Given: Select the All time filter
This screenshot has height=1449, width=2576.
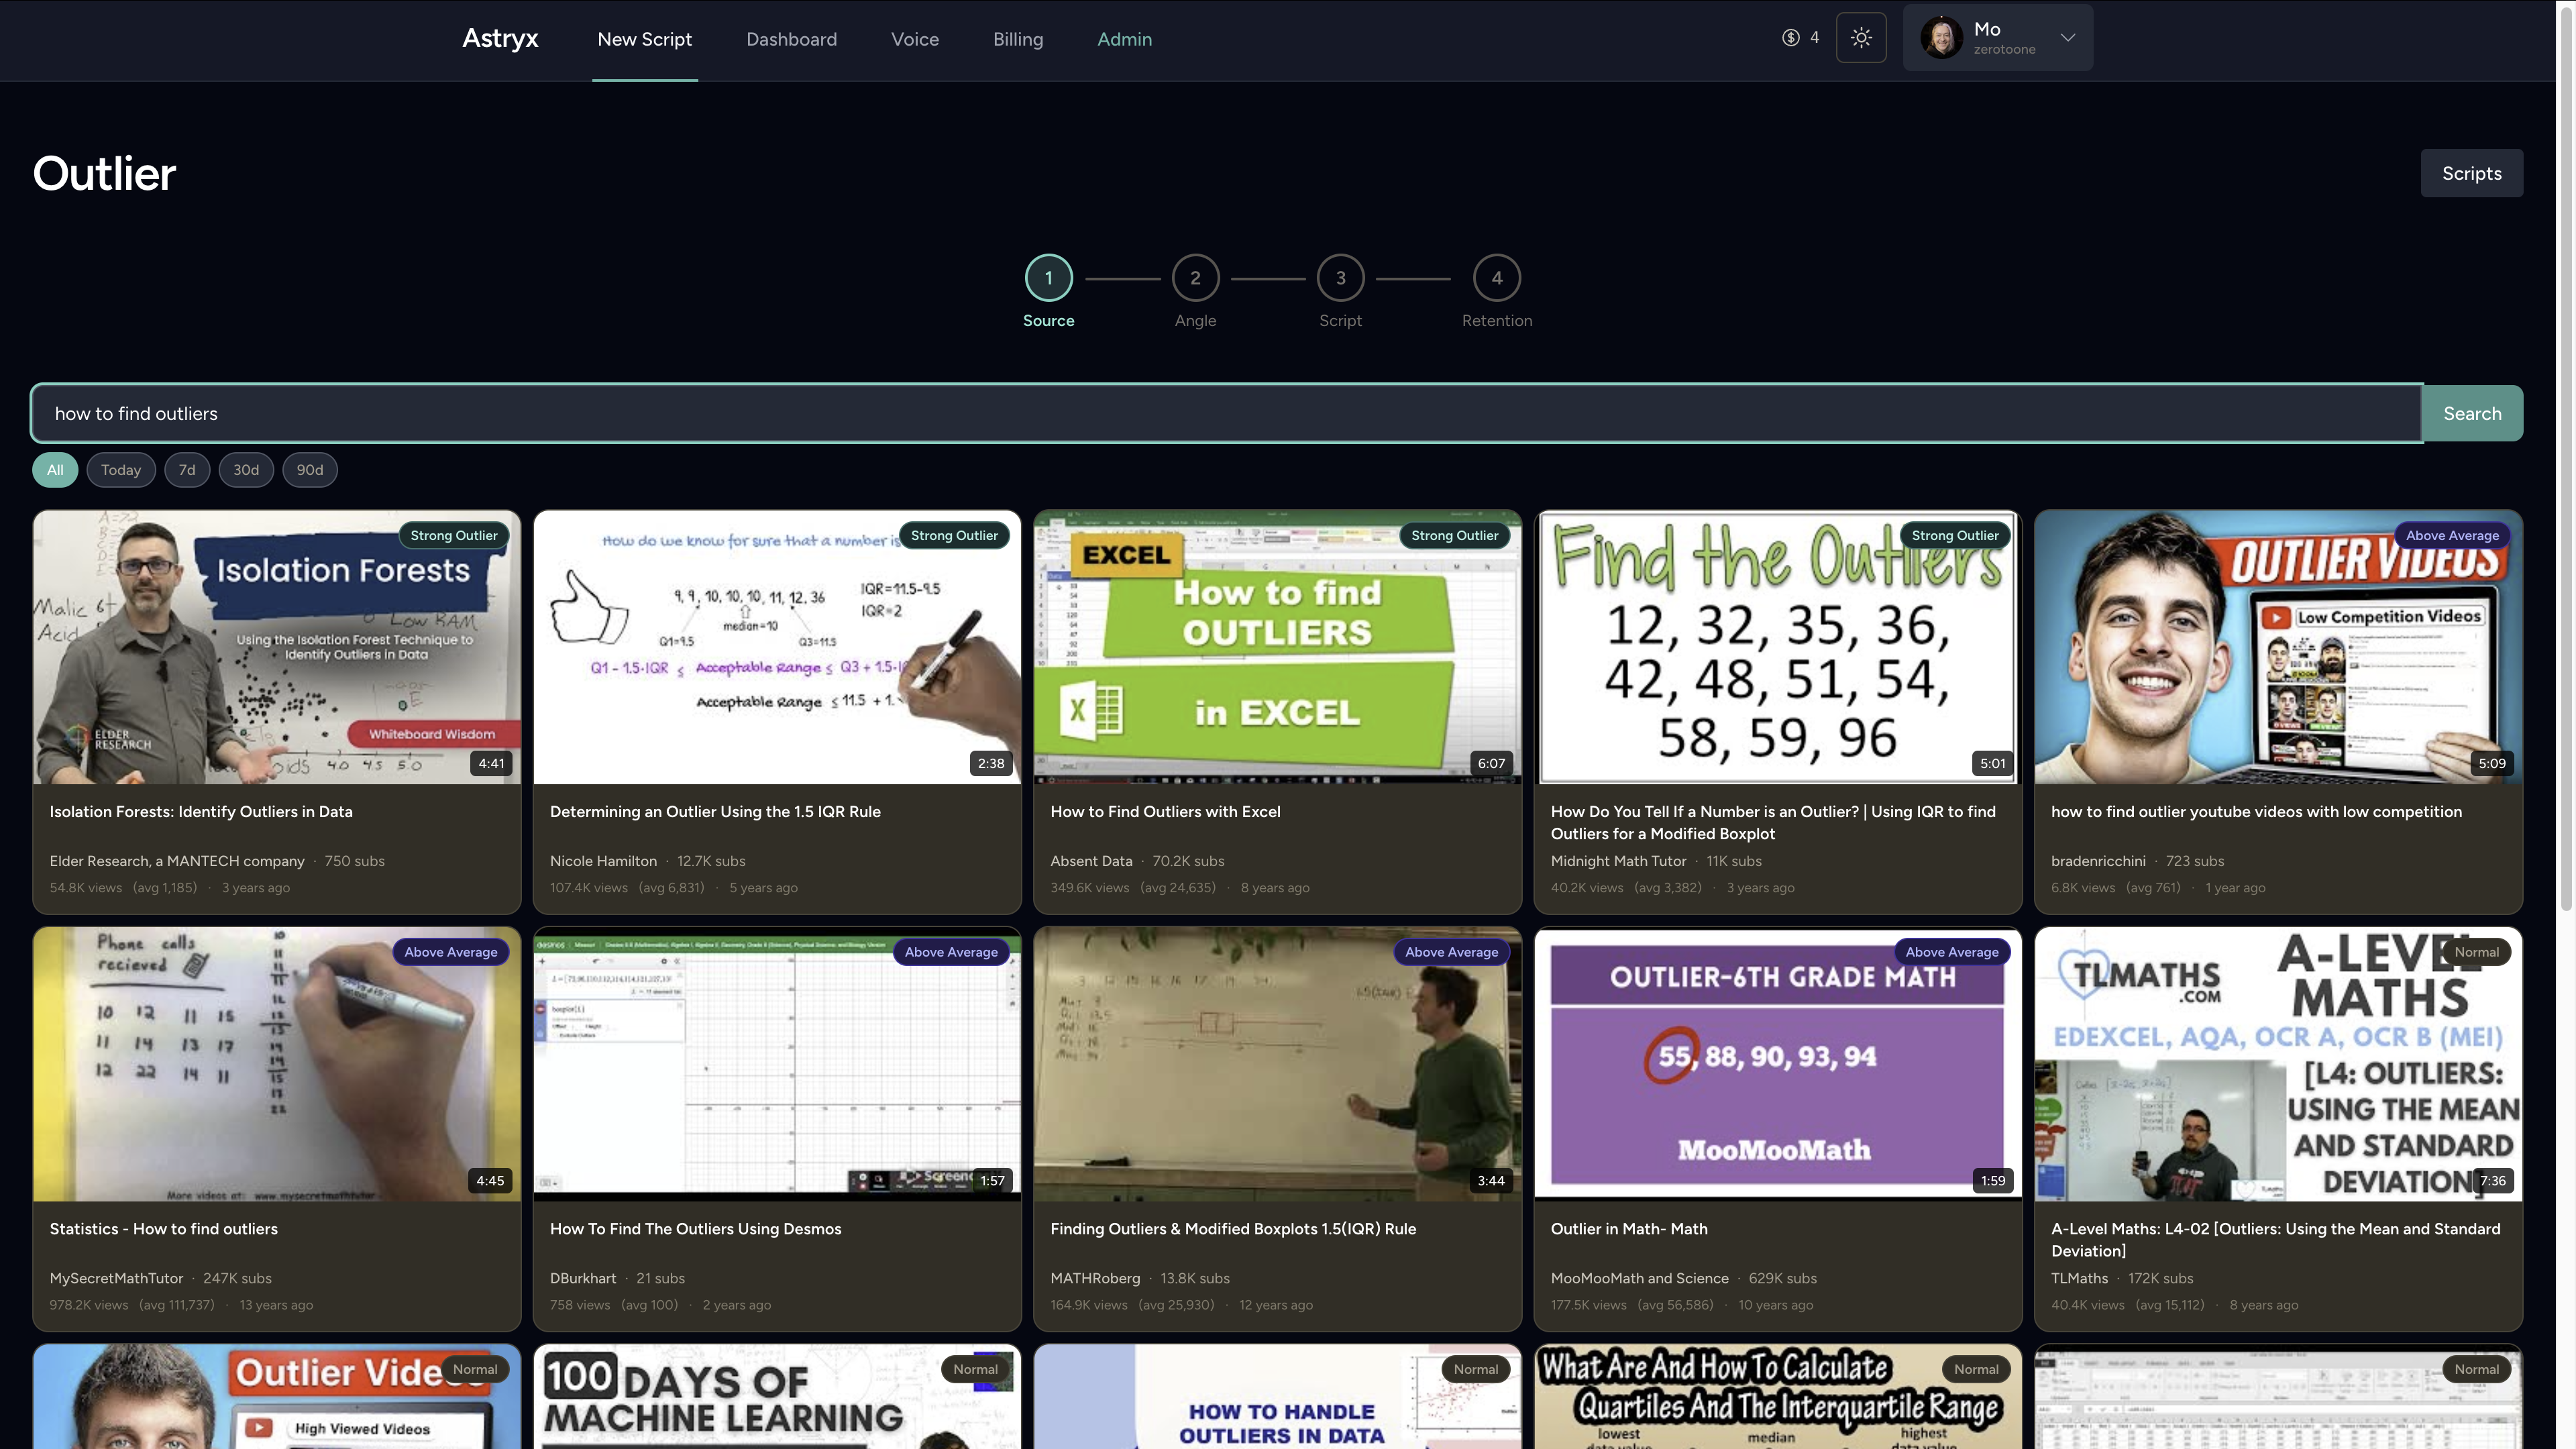Looking at the screenshot, I should point(55,470).
